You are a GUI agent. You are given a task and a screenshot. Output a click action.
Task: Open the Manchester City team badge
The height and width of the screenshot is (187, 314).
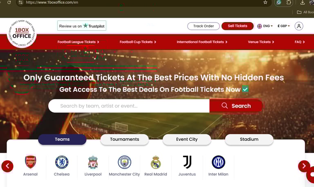tap(124, 162)
